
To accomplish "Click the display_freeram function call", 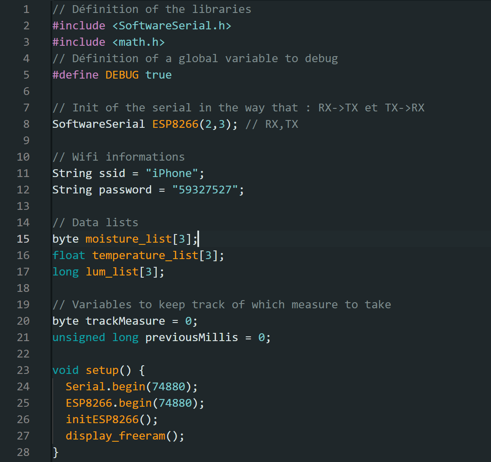I will (115, 436).
